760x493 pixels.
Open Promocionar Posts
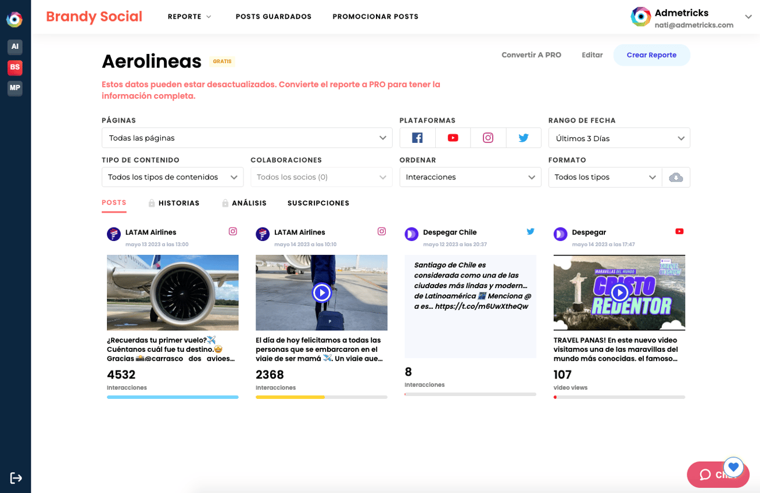(x=375, y=17)
